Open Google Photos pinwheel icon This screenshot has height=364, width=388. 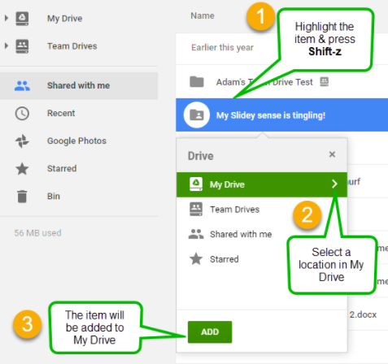point(22,141)
